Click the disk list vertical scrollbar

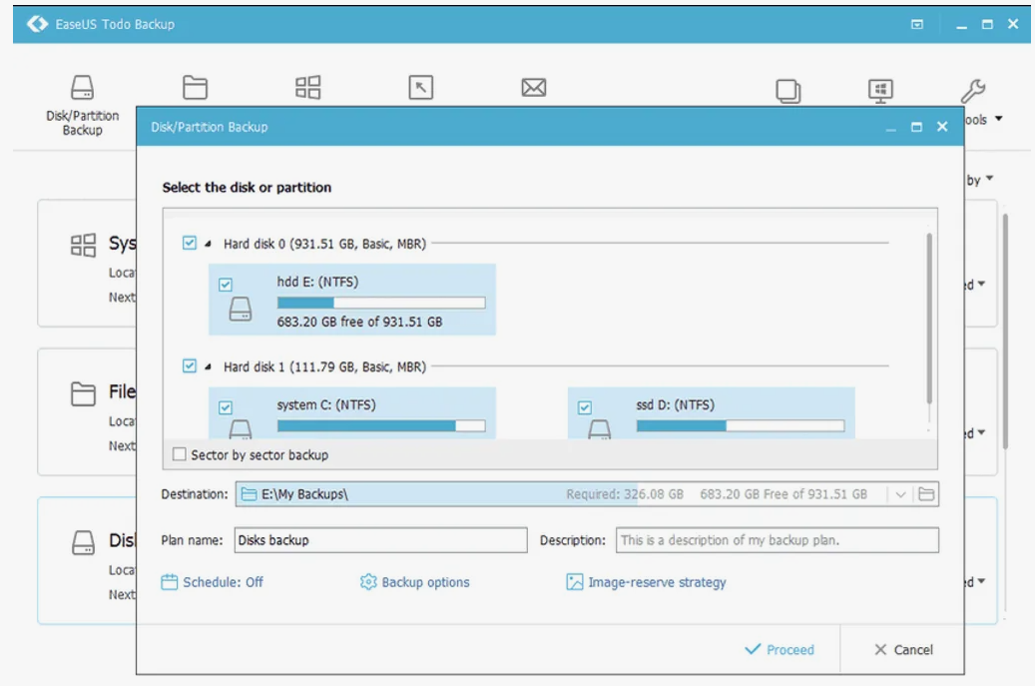(x=929, y=319)
